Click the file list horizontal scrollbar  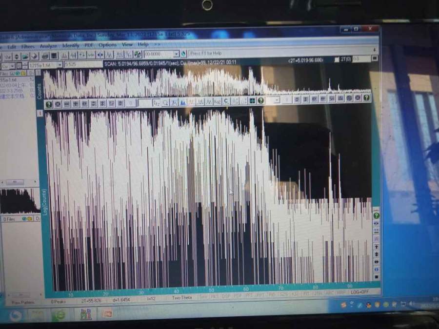pos(19,182)
